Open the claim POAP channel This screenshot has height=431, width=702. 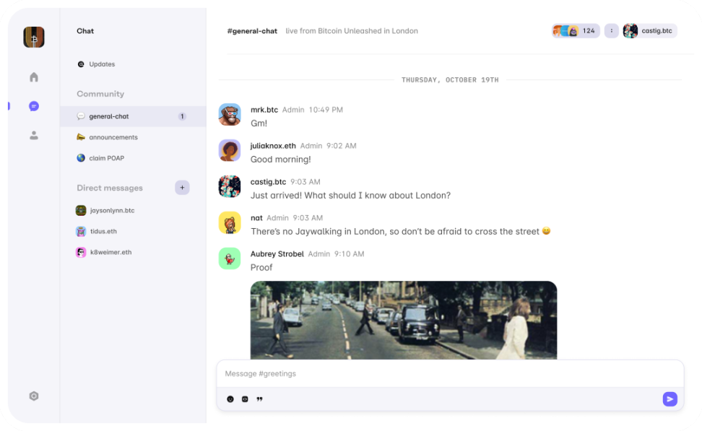coord(106,158)
